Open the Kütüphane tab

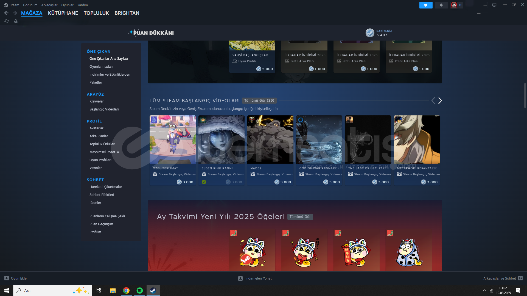pyautogui.click(x=63, y=13)
